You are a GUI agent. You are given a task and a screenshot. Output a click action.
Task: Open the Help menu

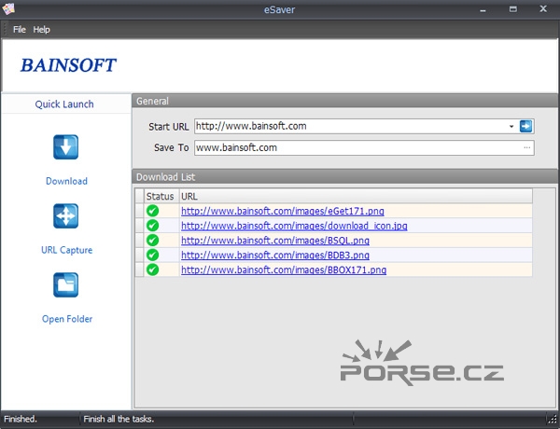click(42, 30)
